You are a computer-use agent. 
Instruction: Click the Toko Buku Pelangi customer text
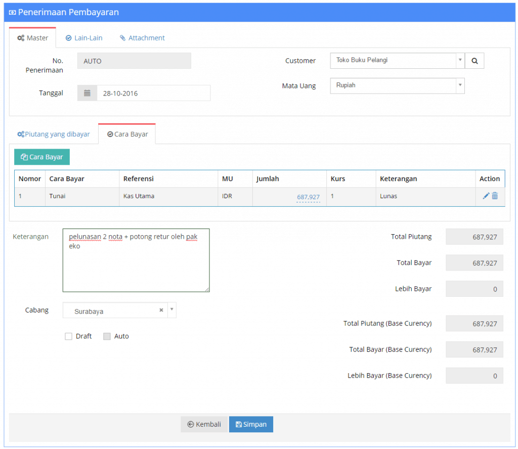click(x=362, y=60)
